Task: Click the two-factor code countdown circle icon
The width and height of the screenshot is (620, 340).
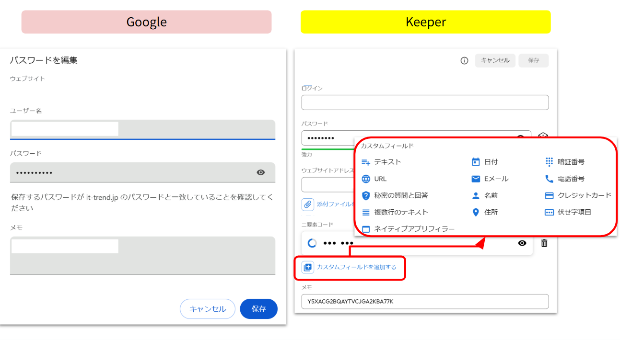Action: pos(312,243)
